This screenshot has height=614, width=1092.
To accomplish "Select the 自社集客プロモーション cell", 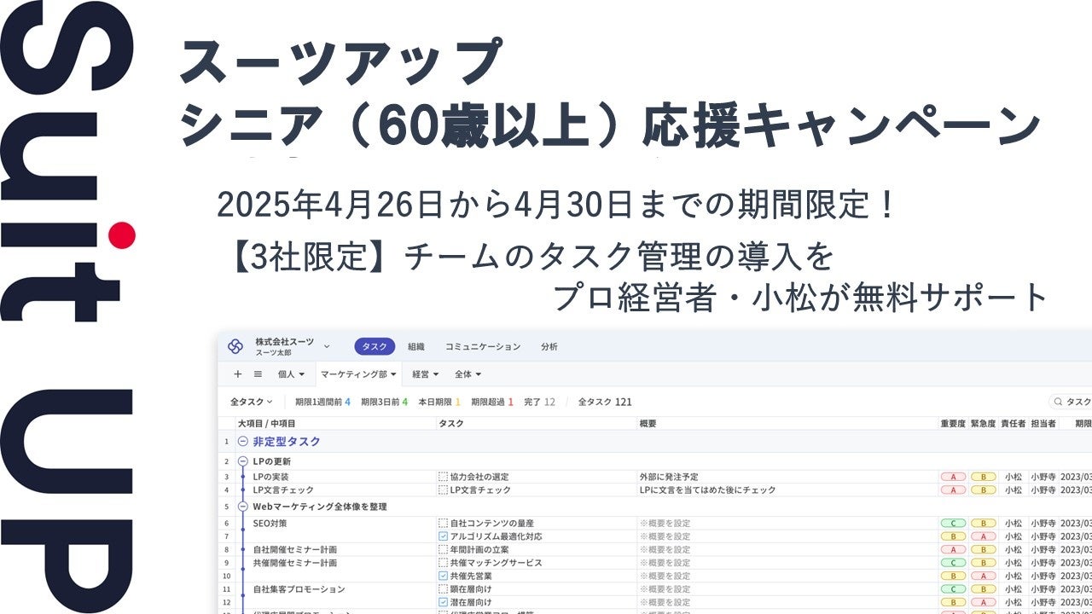I will click(299, 589).
